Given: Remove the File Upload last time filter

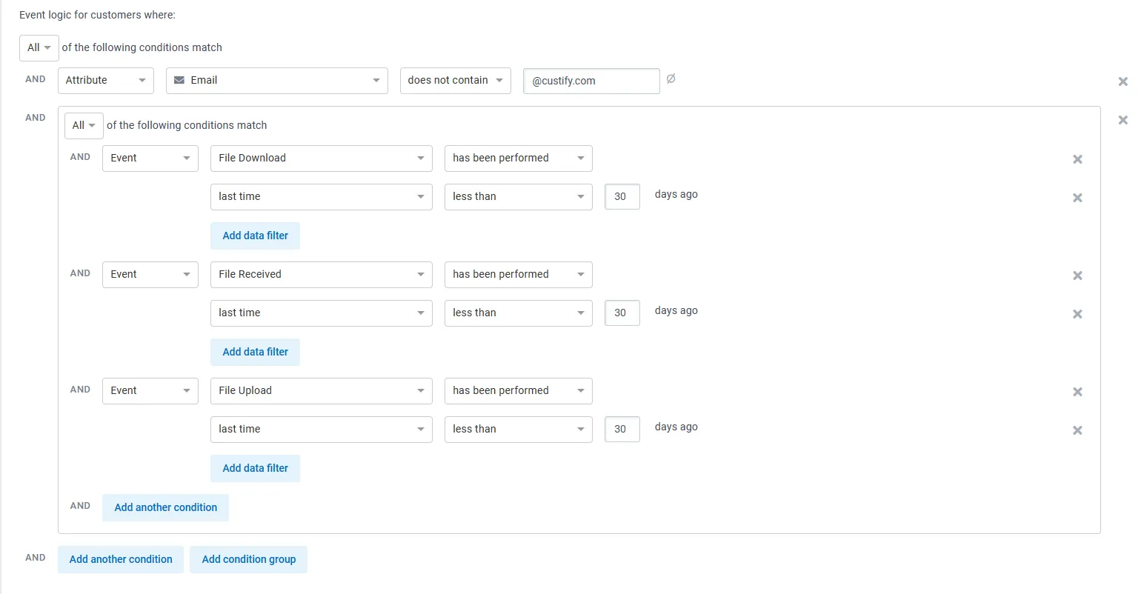Looking at the screenshot, I should (x=1077, y=430).
